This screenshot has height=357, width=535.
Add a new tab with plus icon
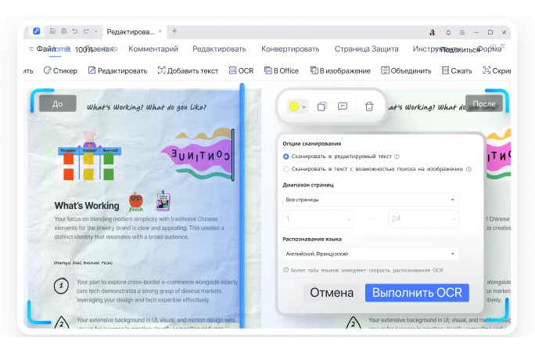click(174, 31)
